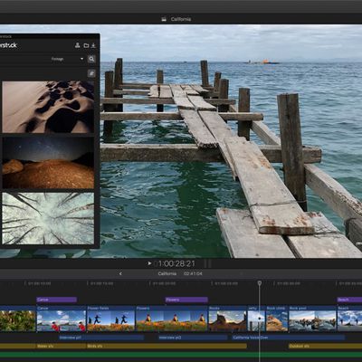This screenshot has width=362, height=362.
Task: Open the folder icon in stock panel
Action: 86,45
